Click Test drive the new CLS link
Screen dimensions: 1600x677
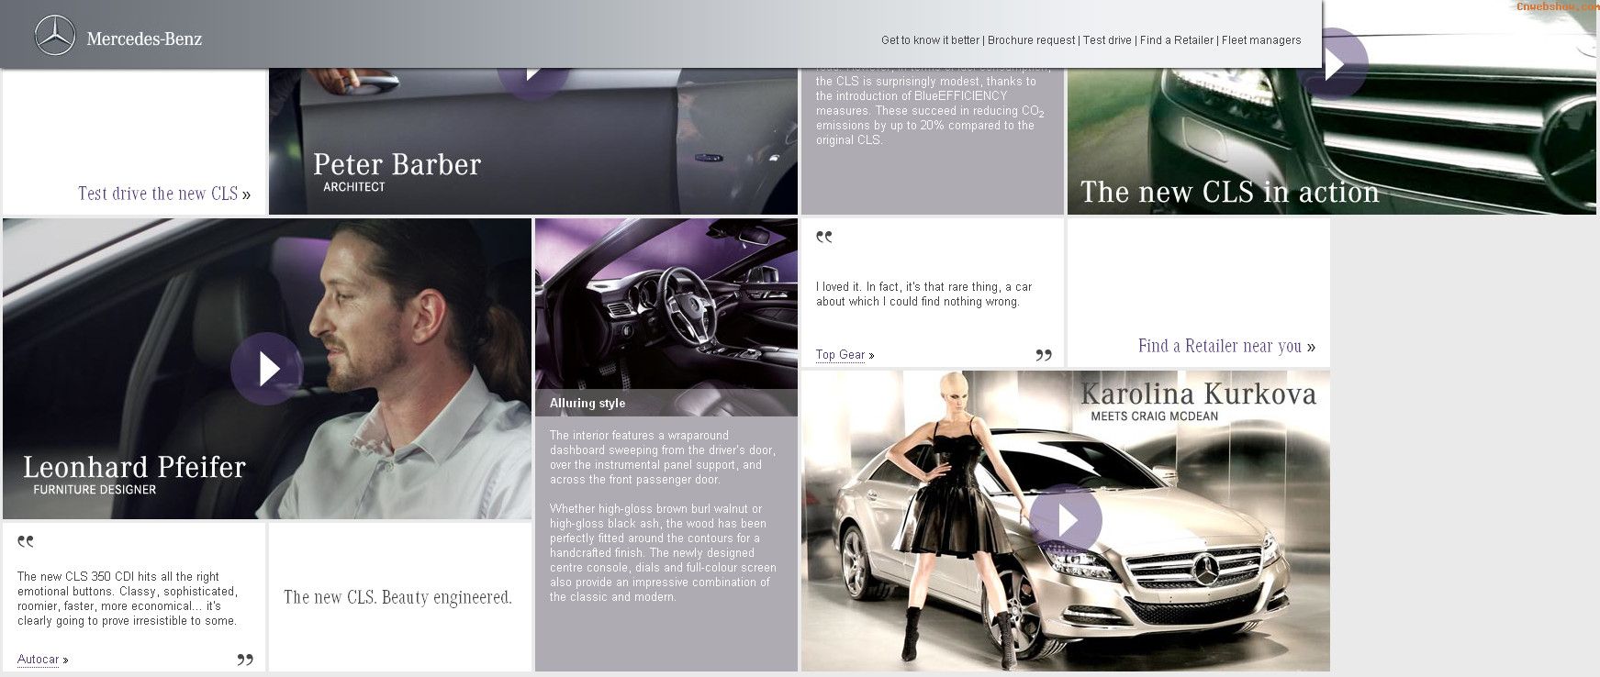coord(164,194)
